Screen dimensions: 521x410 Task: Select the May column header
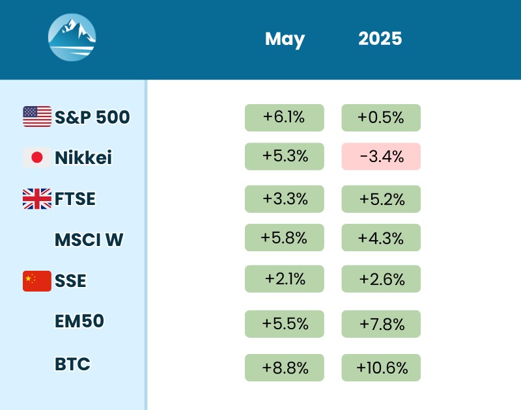(x=285, y=39)
